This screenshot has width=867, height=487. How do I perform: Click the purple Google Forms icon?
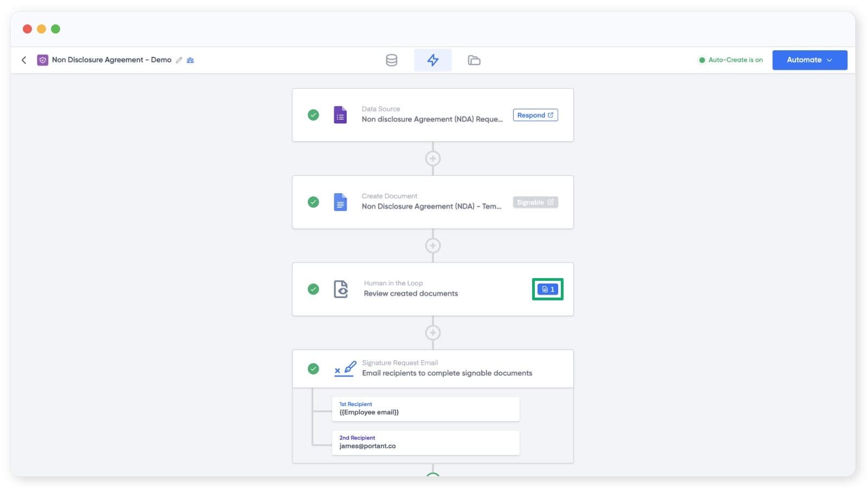coord(340,115)
